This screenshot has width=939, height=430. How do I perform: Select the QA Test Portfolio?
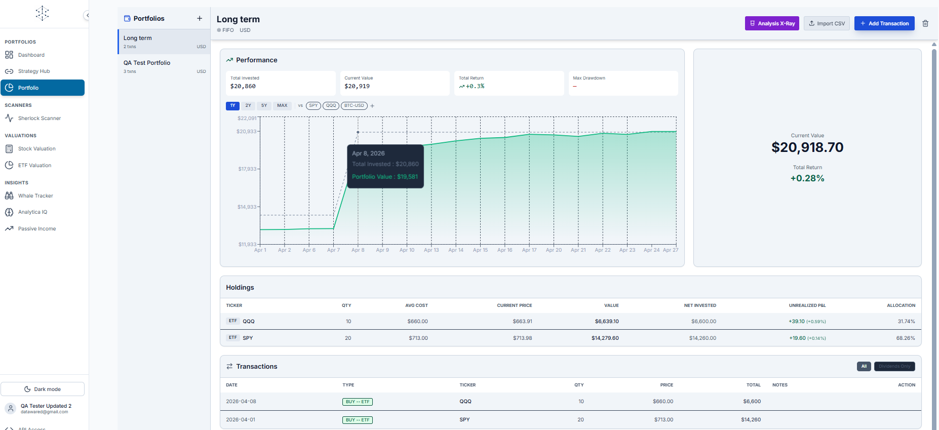point(164,66)
